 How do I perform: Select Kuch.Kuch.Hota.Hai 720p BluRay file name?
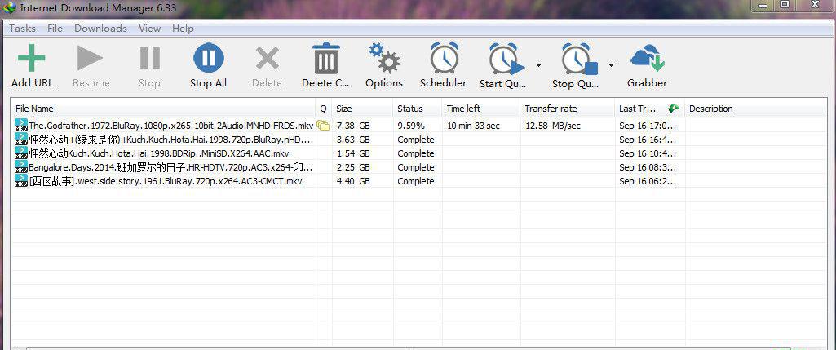[171, 140]
